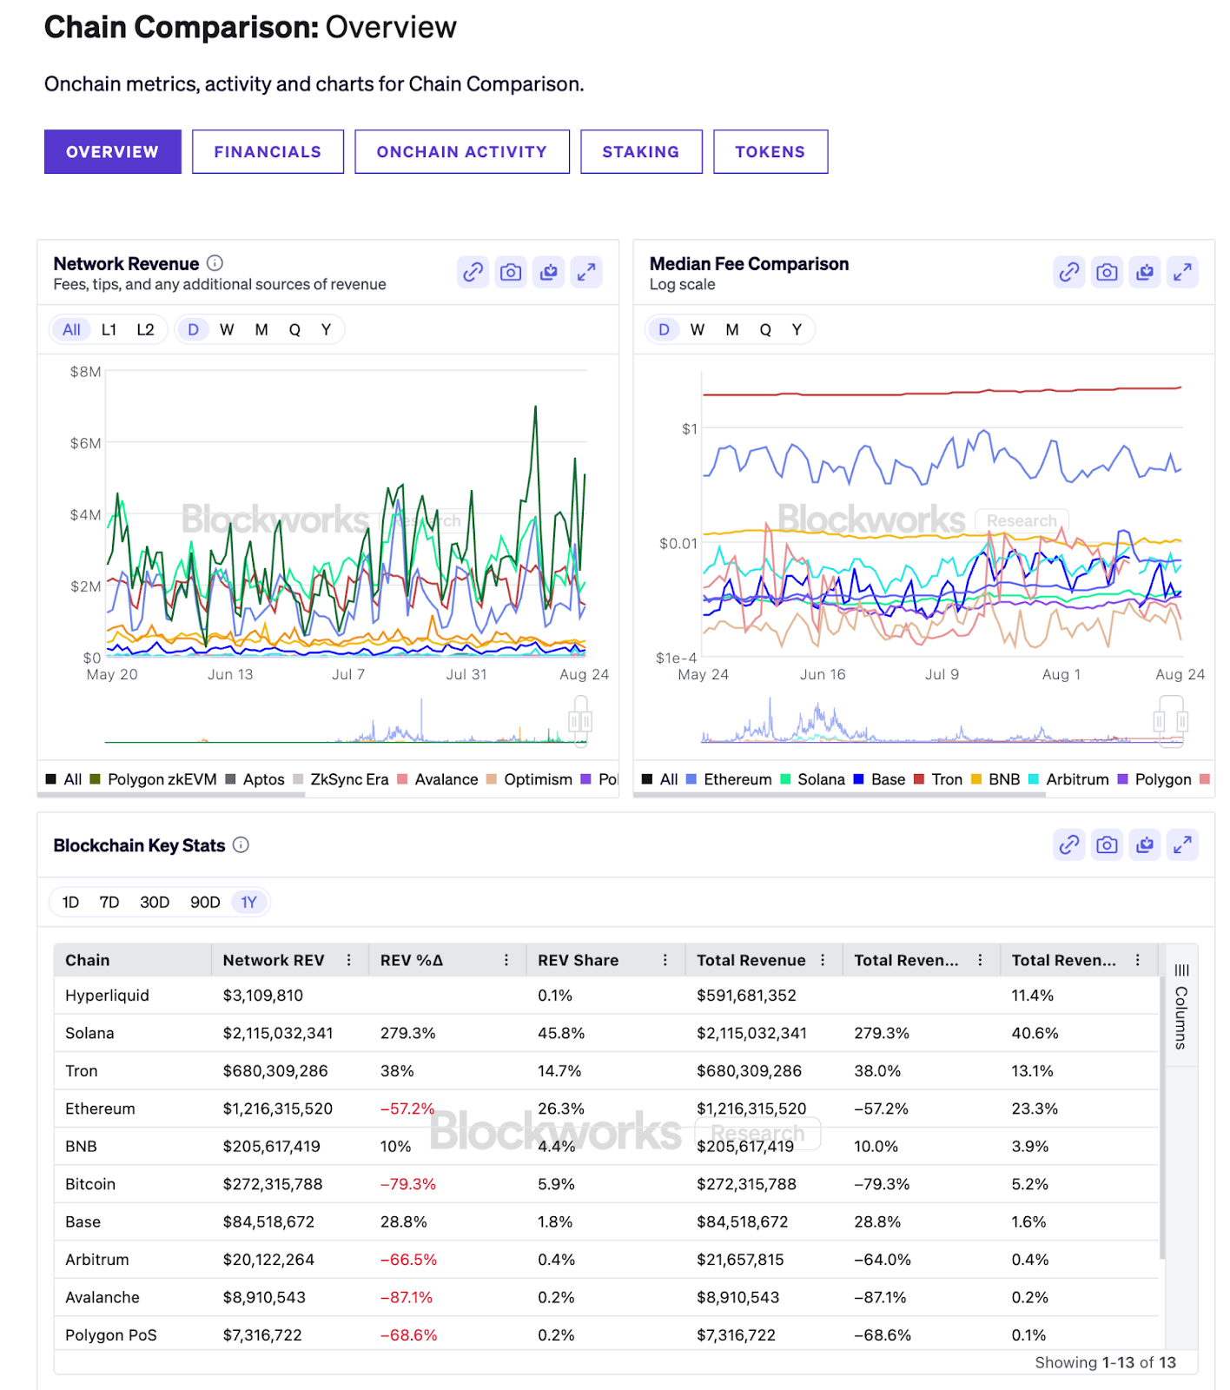This screenshot has width=1230, height=1390.
Task: Go to the Staking section
Action: [x=641, y=152]
